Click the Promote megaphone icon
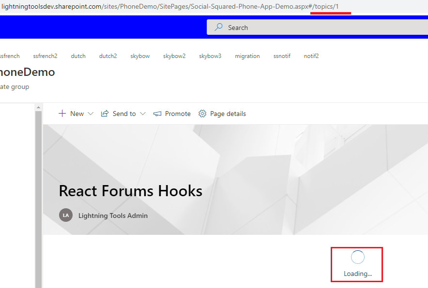 pyautogui.click(x=157, y=114)
